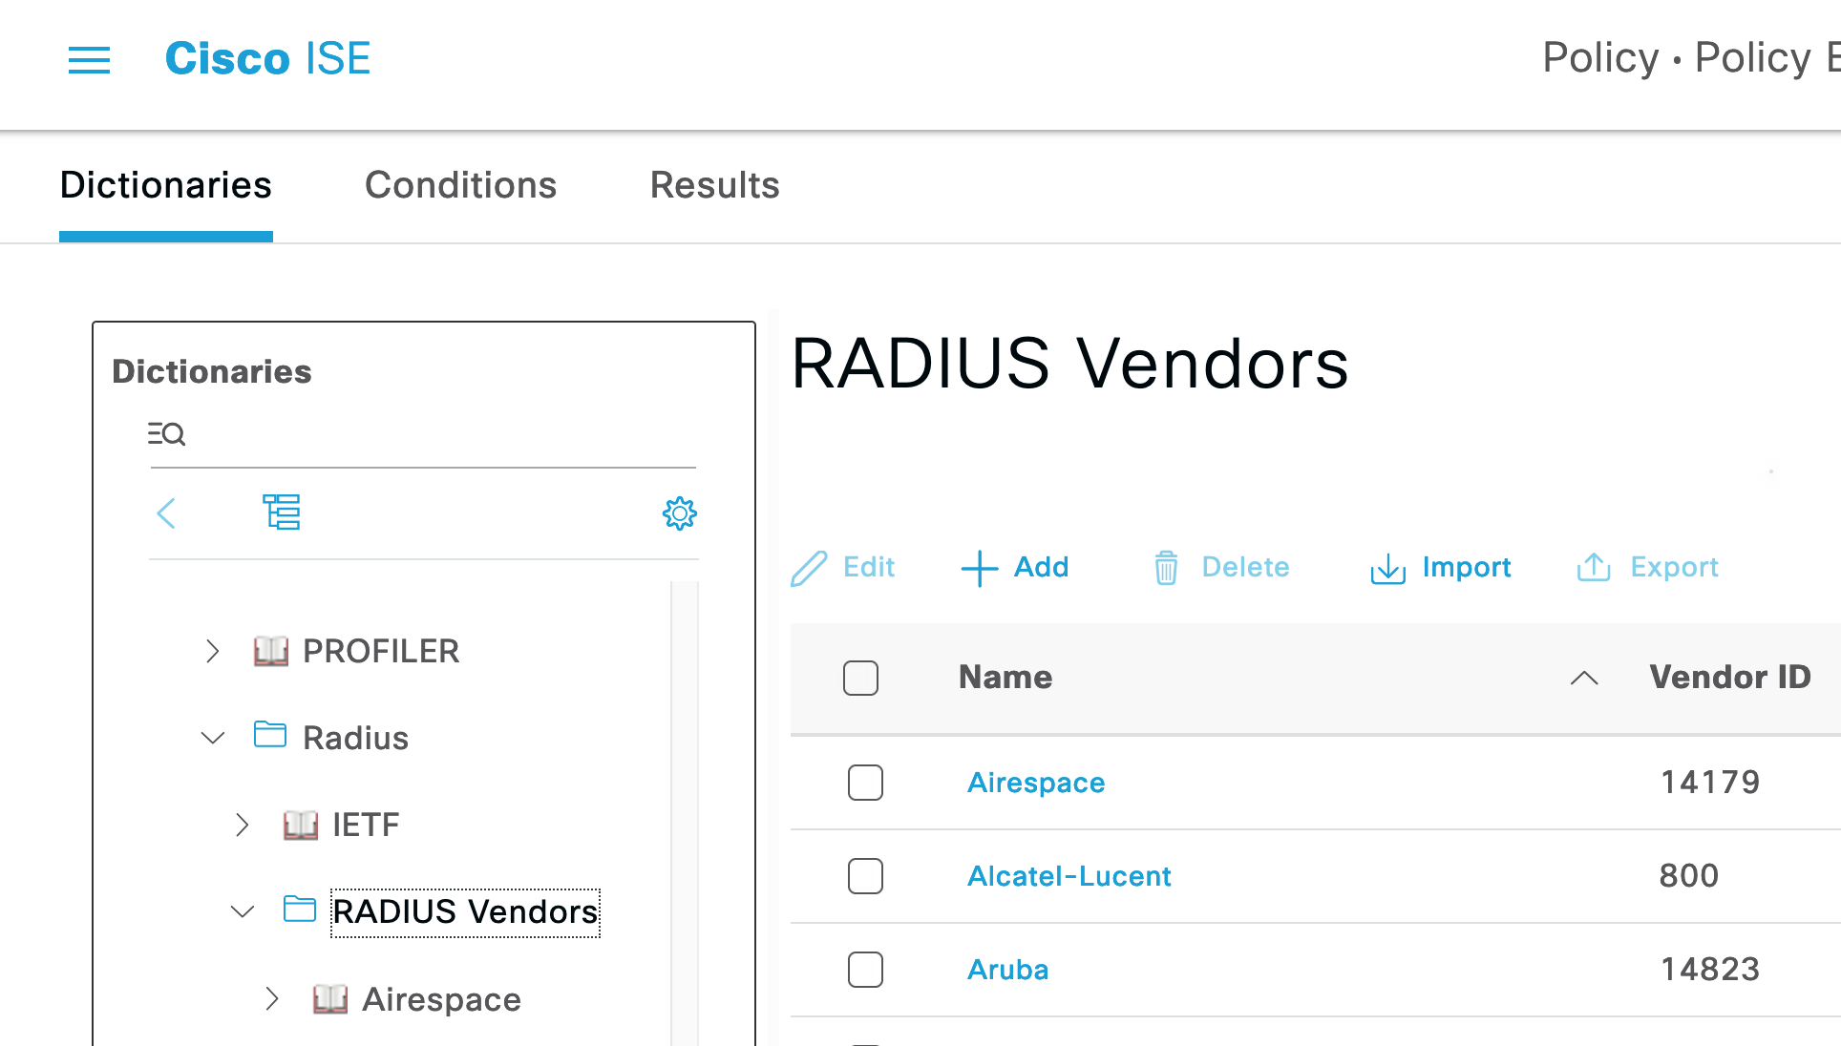This screenshot has height=1046, width=1841.
Task: Expand the IETF dictionary node
Action: tap(242, 825)
